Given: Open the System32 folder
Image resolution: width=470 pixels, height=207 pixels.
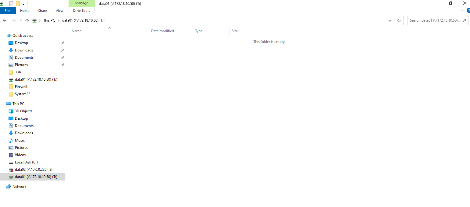Looking at the screenshot, I should [x=23, y=94].
